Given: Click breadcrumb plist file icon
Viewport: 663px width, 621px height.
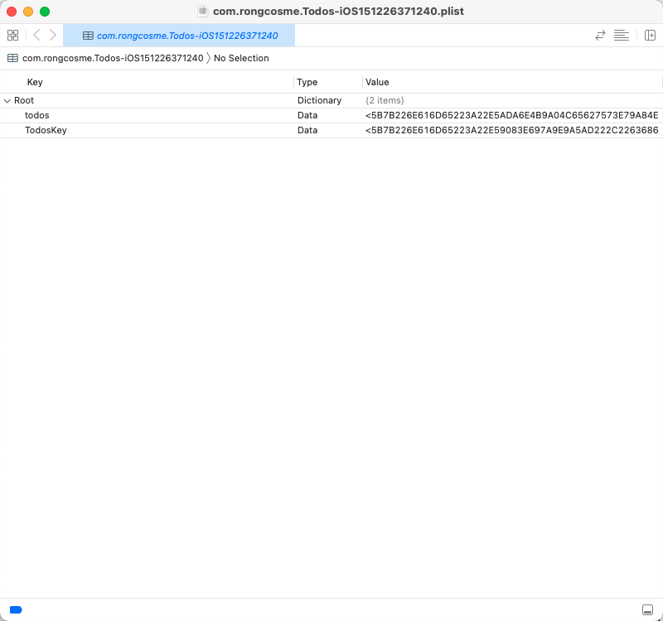Looking at the screenshot, I should [12, 58].
